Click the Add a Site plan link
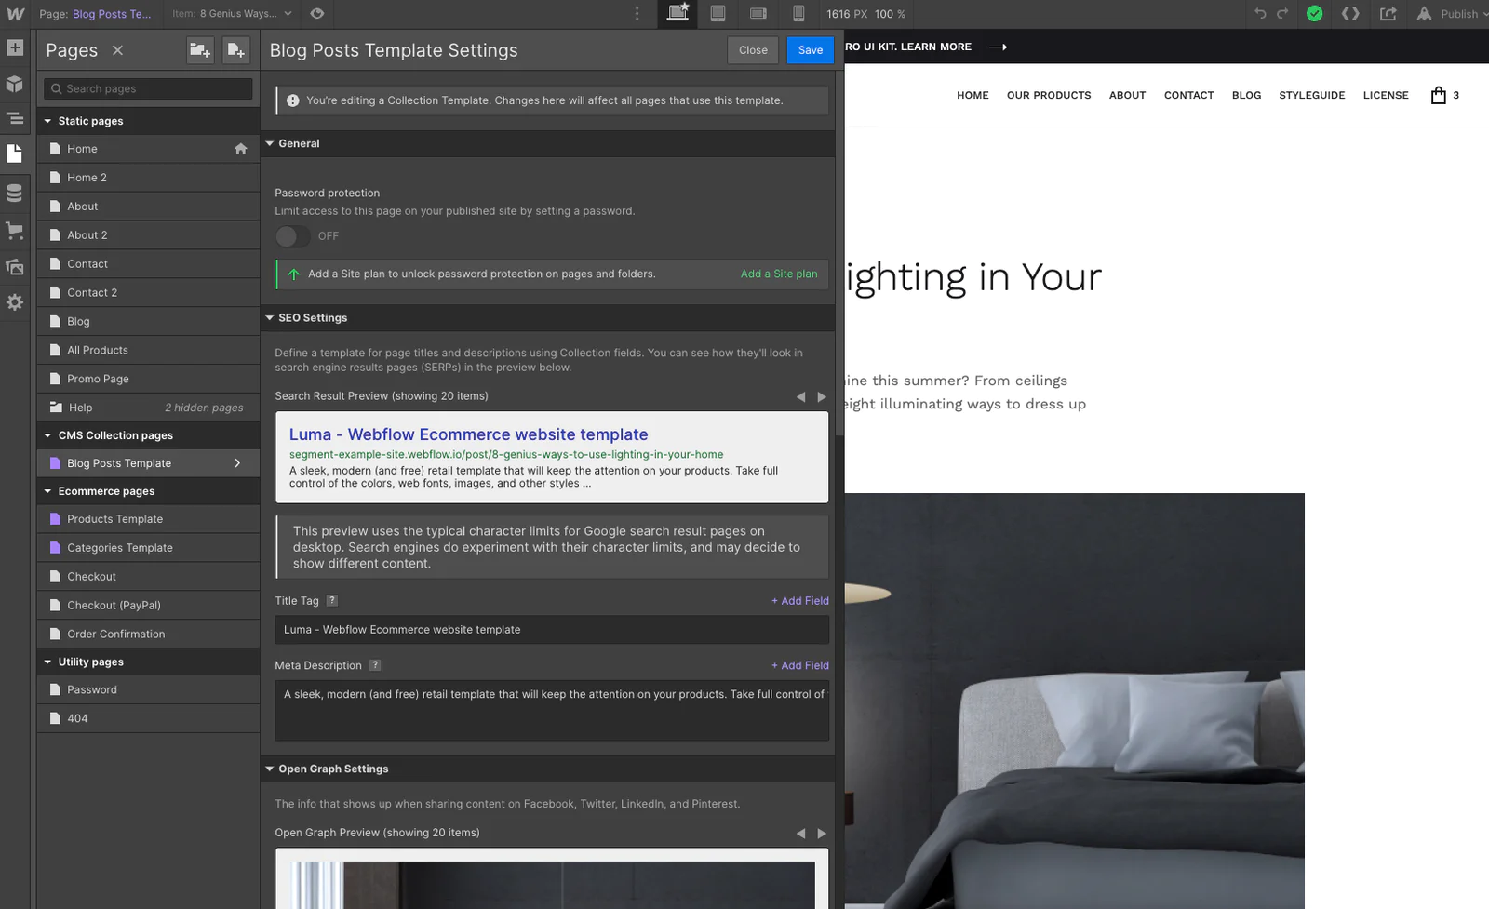 coord(778,274)
